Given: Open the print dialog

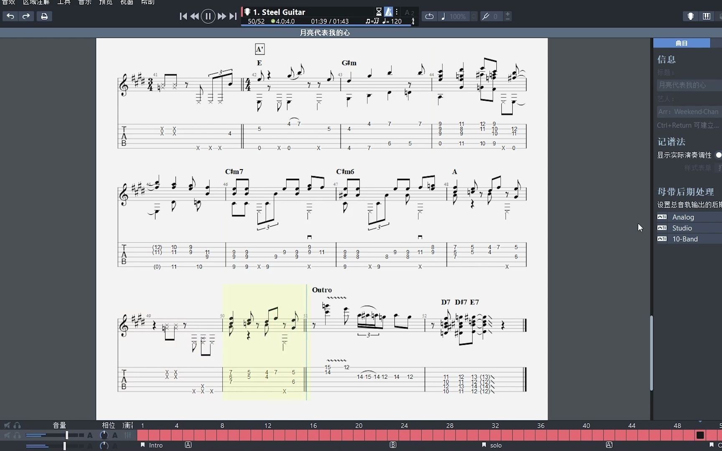Looking at the screenshot, I should [44, 16].
